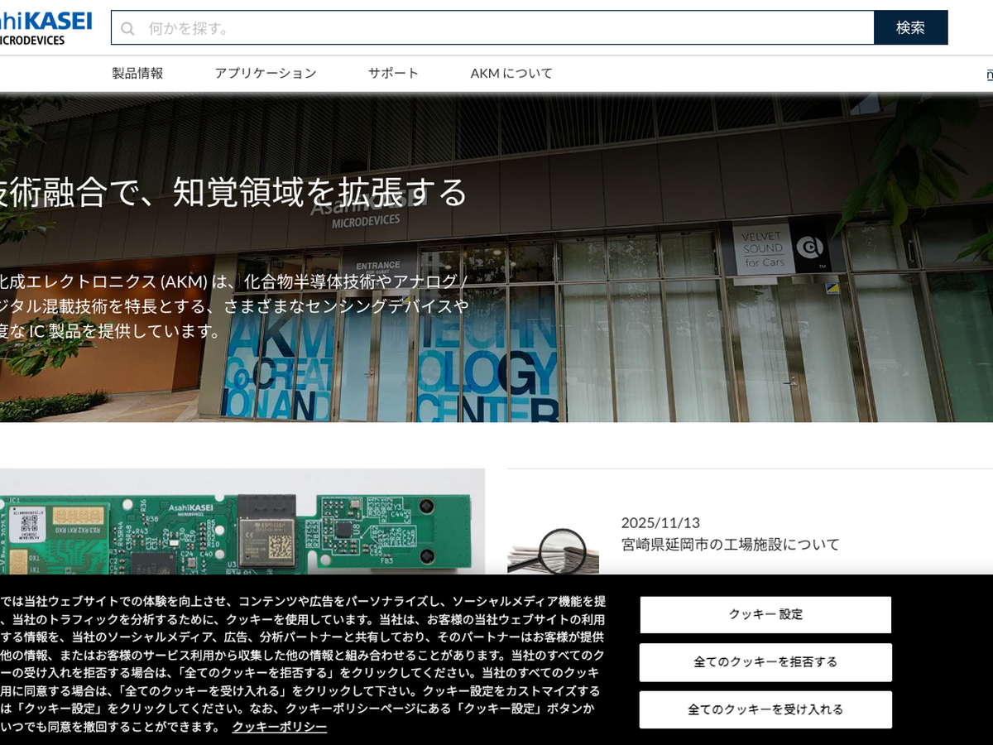
Task: Focus the 何かを探す search input field
Action: 496,28
